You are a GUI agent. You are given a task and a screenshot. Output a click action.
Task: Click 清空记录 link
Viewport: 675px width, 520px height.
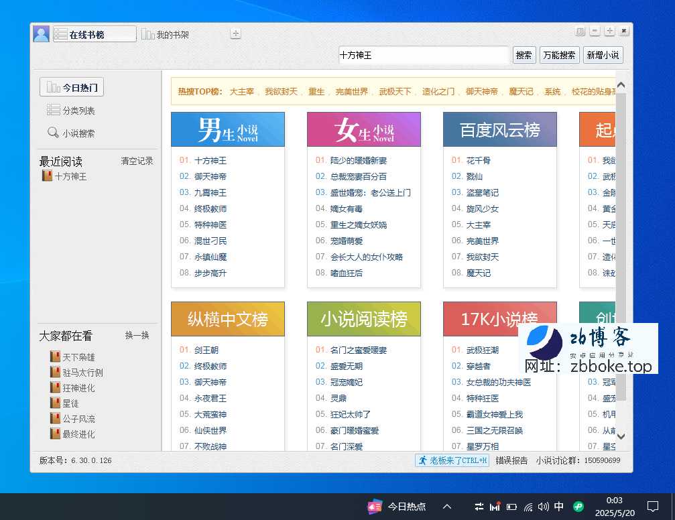click(137, 161)
